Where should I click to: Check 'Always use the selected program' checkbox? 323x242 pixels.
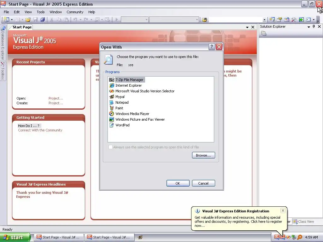[111, 147]
